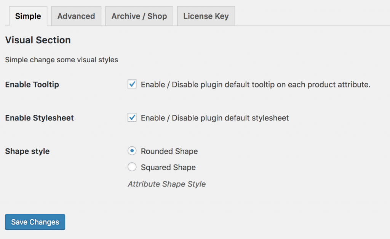Select the Squared Shape radio option
Viewport: 390px width, 239px height.
click(x=132, y=167)
